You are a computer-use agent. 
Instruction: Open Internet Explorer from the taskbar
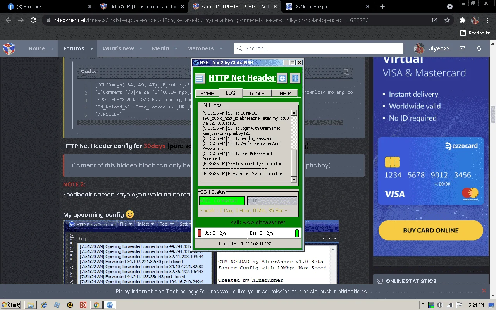pyautogui.click(x=44, y=305)
